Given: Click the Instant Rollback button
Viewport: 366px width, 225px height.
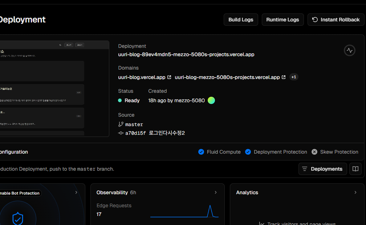Looking at the screenshot, I should pos(336,20).
